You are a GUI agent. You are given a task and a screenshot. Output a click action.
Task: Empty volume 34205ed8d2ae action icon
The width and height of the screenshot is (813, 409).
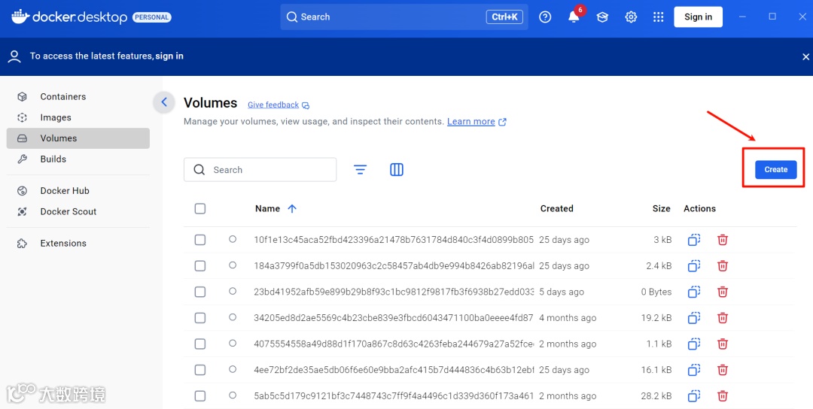coord(694,318)
